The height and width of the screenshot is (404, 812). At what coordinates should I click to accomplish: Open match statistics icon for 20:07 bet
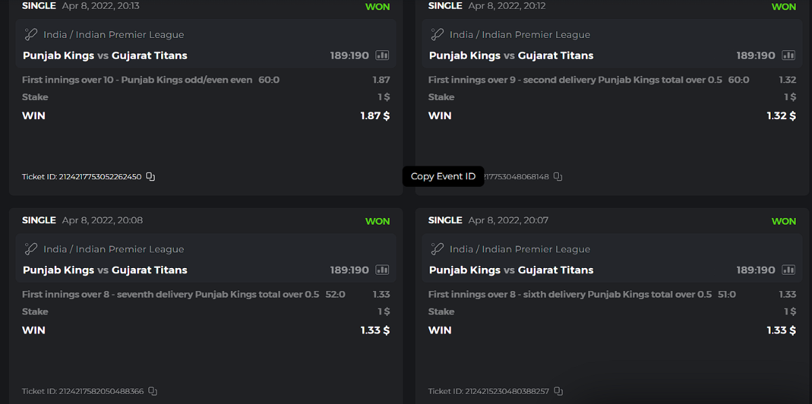click(788, 270)
